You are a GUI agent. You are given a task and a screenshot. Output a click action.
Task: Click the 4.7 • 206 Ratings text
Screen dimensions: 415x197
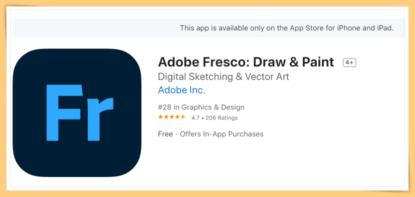(x=215, y=118)
